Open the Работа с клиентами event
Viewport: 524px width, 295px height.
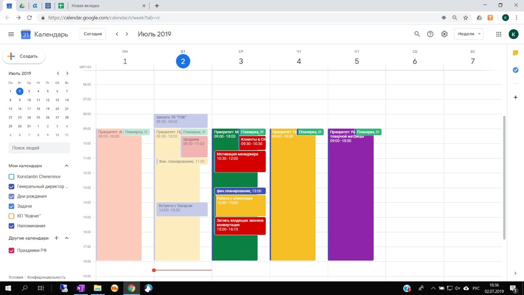click(240, 206)
